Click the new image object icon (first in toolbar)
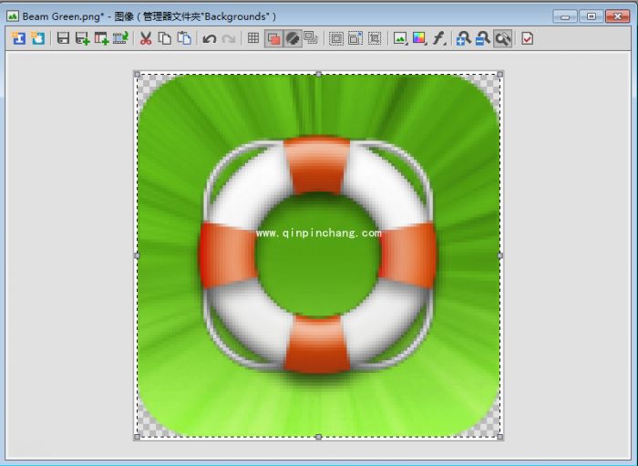The width and height of the screenshot is (638, 466). (18, 38)
